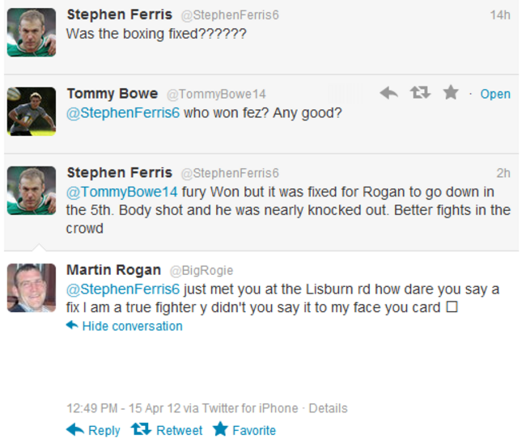Click Stephen Ferris's avatar on the first tweet
Viewport: 526px width, 443px height.
point(32,32)
